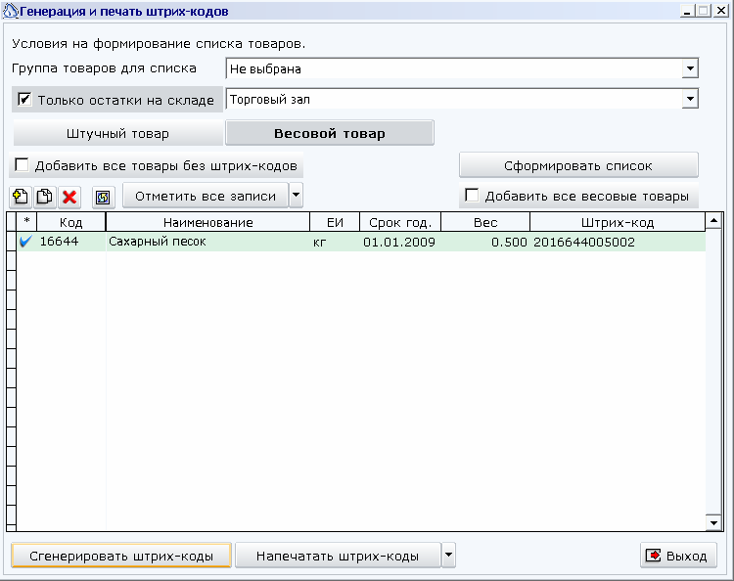Expand the 'Торговый зал' warehouse dropdown

click(x=690, y=99)
